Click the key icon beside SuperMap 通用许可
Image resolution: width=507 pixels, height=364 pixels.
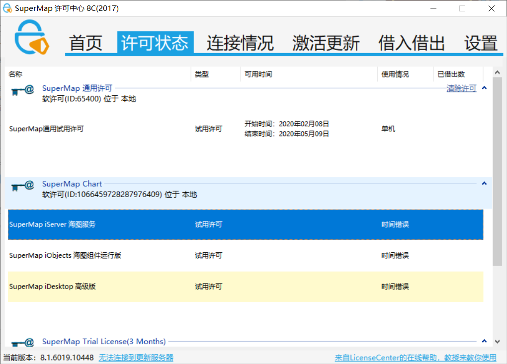pos(22,90)
